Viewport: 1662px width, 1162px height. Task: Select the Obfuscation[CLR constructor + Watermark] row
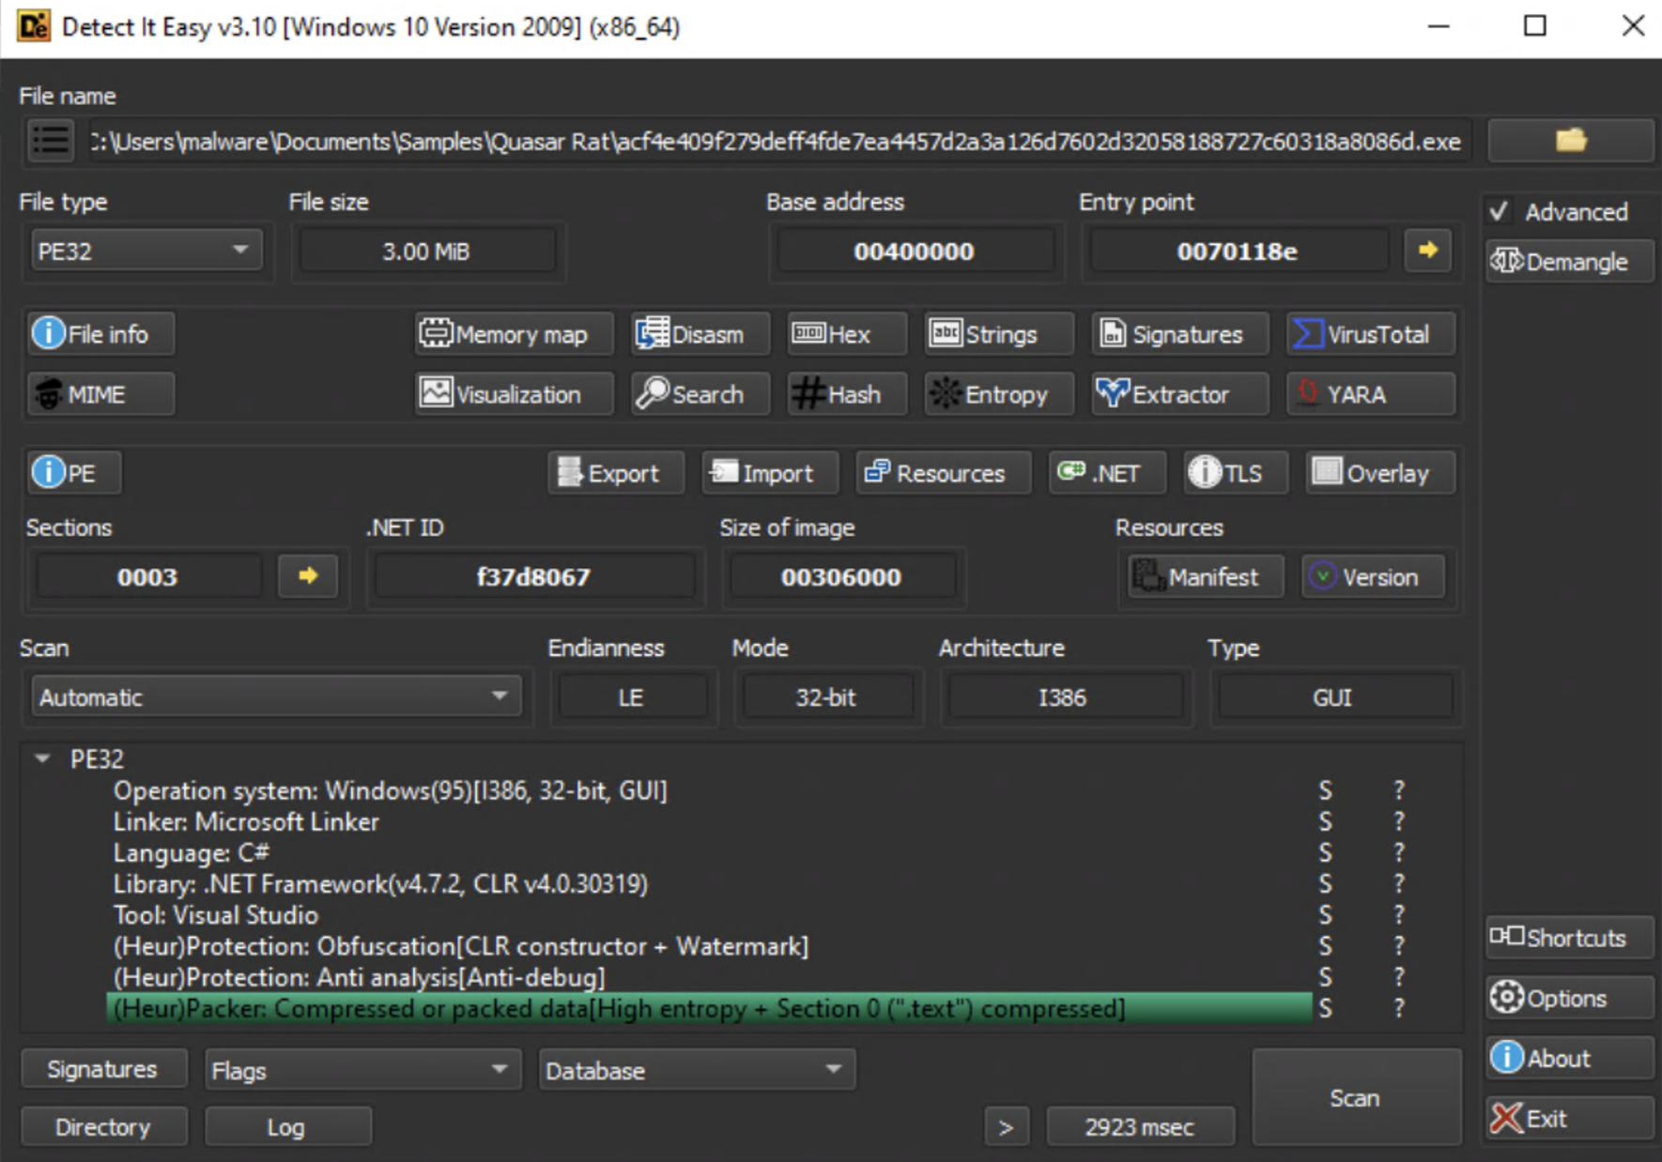point(710,945)
